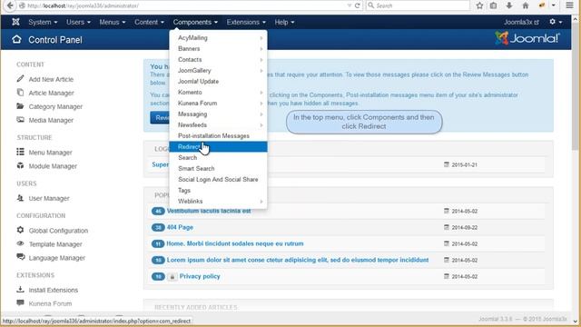Click the bookmark star icon
581x327 pixels.
click(479, 5)
